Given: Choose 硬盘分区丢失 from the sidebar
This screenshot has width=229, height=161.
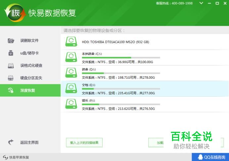Looking at the screenshot, I should coord(30,78).
